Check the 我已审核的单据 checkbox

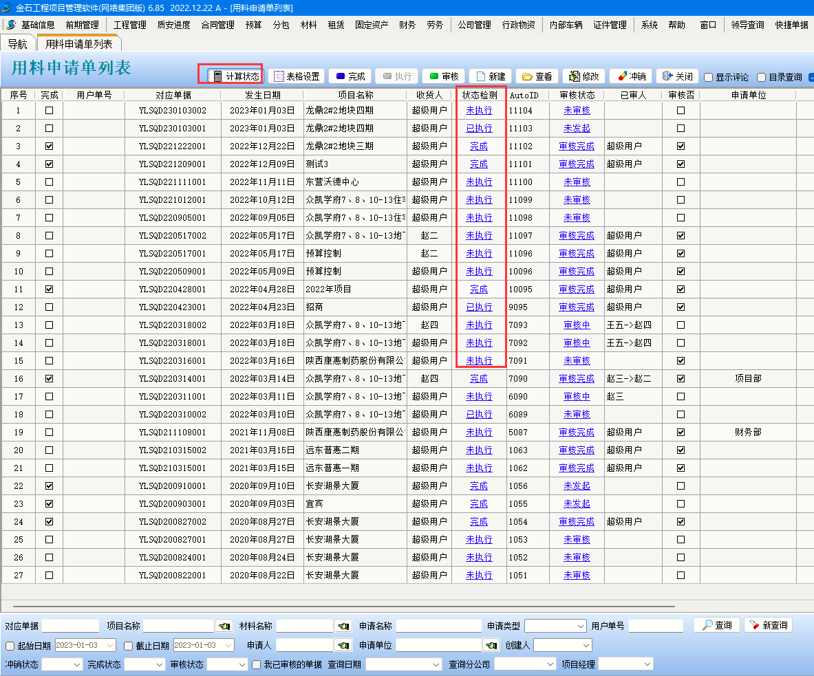[x=257, y=664]
